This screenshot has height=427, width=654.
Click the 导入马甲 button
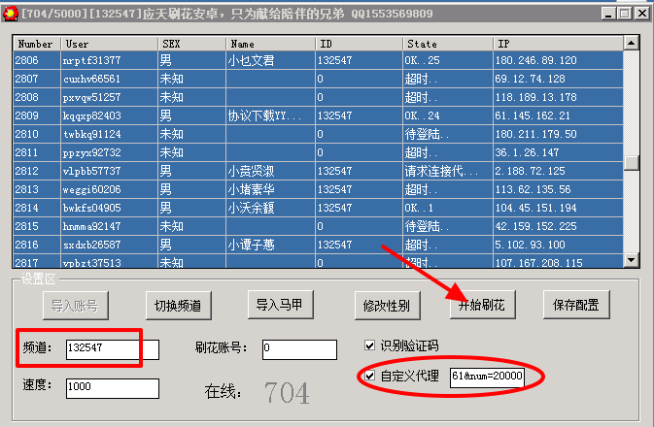pos(280,305)
